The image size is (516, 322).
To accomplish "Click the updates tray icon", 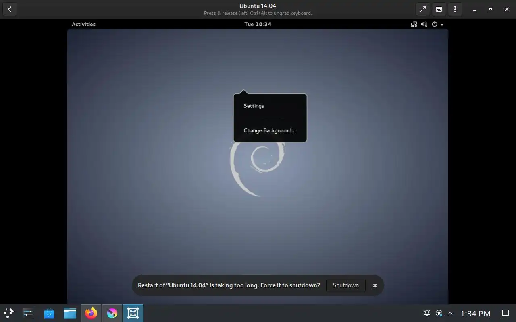I will 439,313.
